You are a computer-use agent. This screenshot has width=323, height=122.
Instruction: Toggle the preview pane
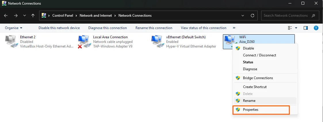coord(306,28)
